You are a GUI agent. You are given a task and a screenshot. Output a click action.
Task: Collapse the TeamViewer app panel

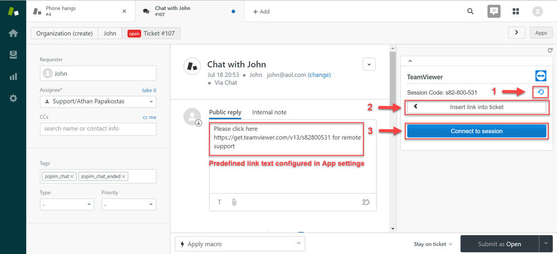tap(410, 61)
